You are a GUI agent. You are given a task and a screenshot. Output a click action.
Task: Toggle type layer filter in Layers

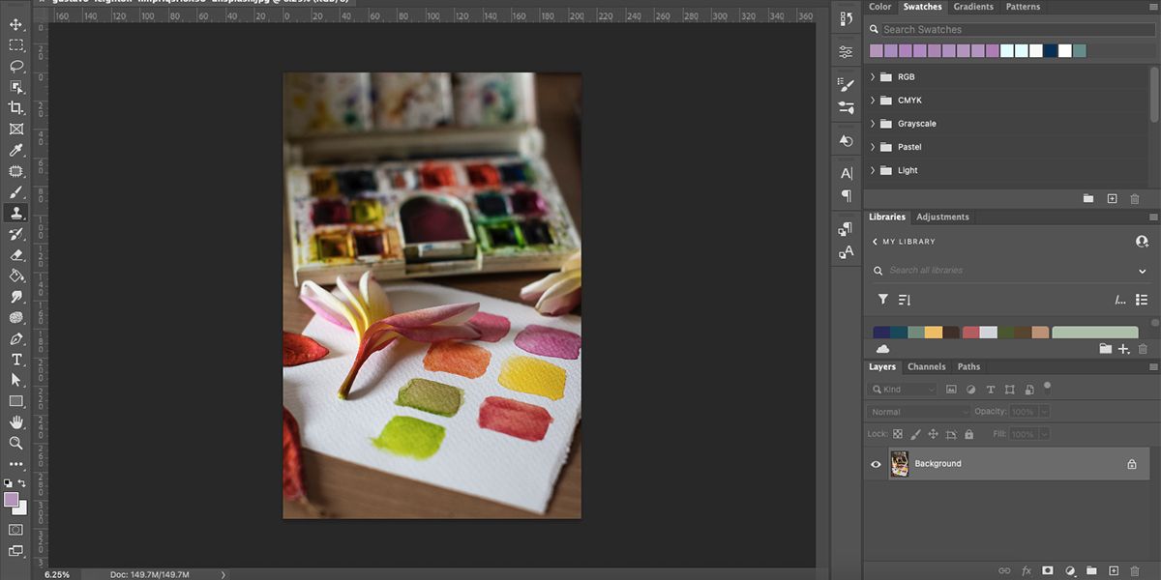(x=990, y=390)
